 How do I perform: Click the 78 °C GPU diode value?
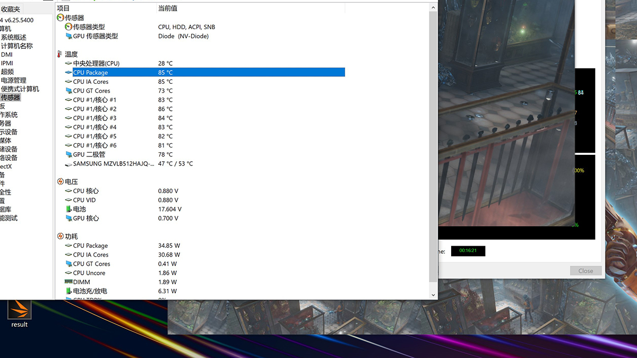tap(165, 154)
